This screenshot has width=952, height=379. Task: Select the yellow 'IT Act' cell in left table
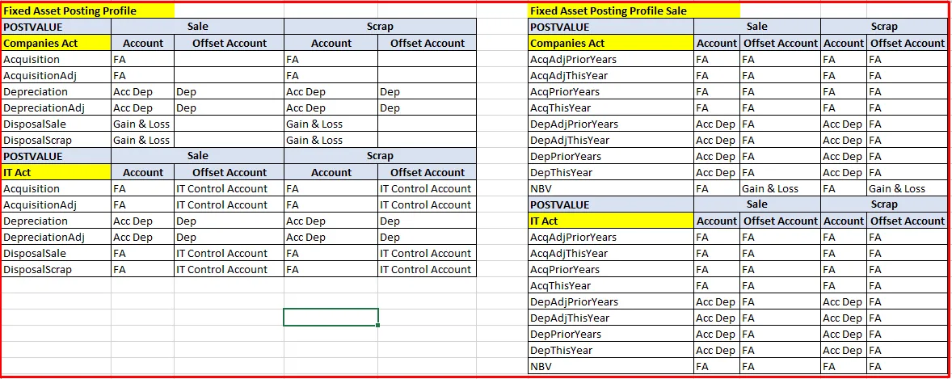56,172
